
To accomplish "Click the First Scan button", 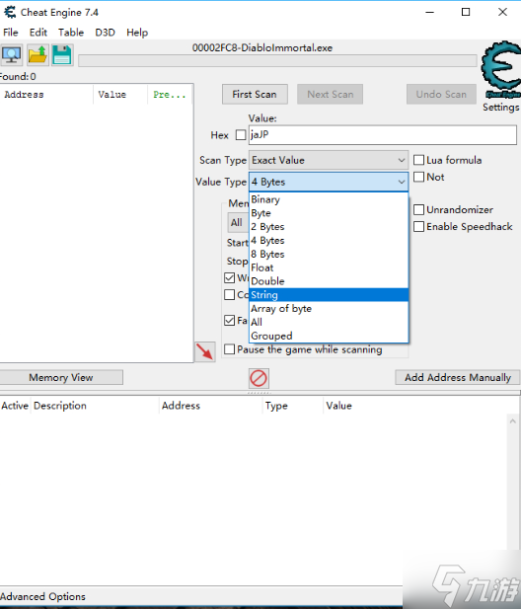I will click(x=255, y=94).
